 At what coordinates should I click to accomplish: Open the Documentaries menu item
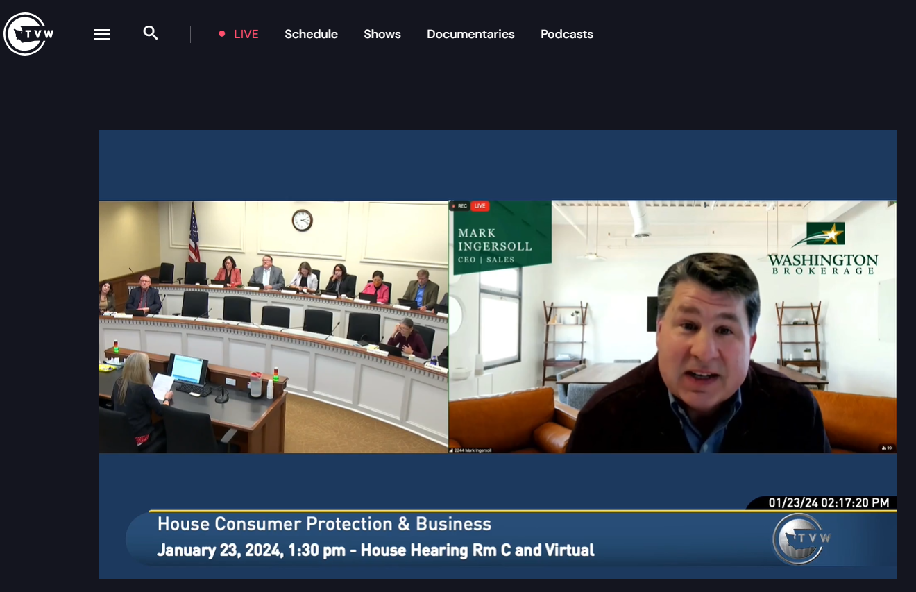470,34
